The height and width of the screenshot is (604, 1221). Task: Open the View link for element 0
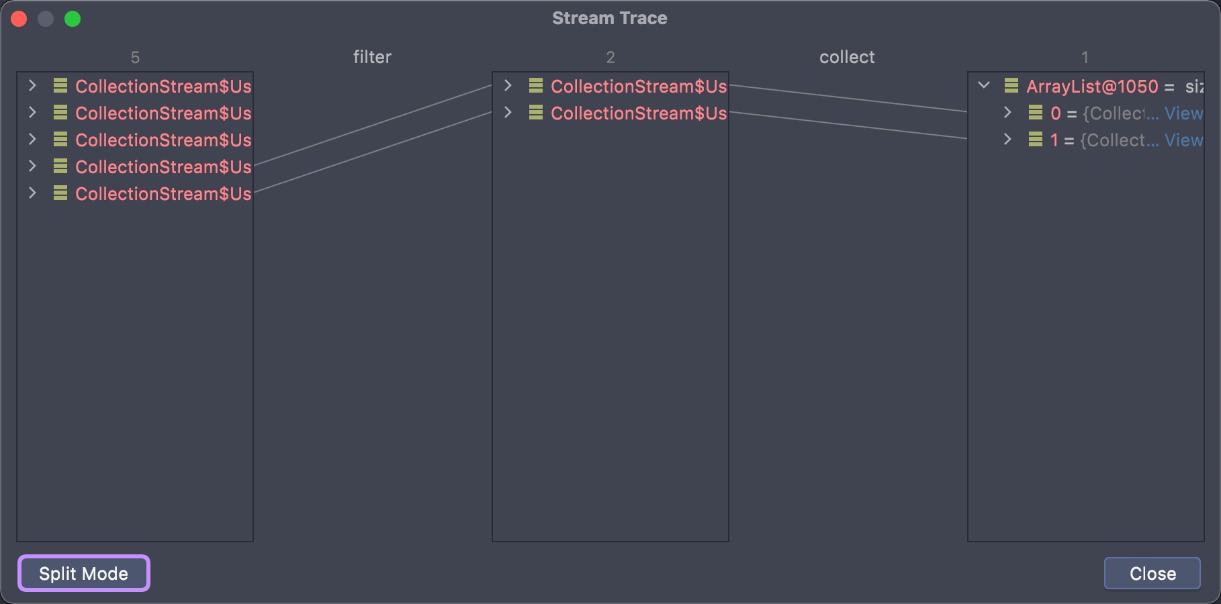click(1183, 113)
